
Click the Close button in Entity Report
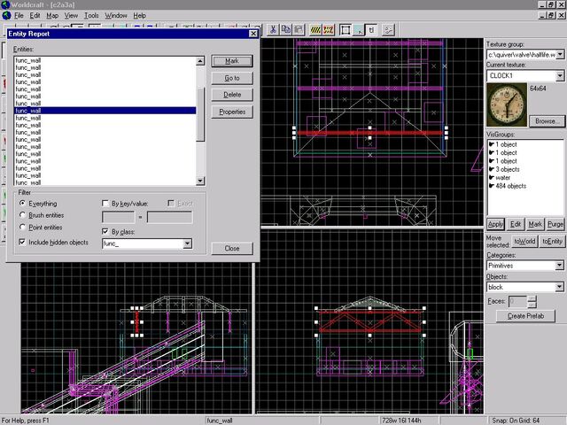232,248
